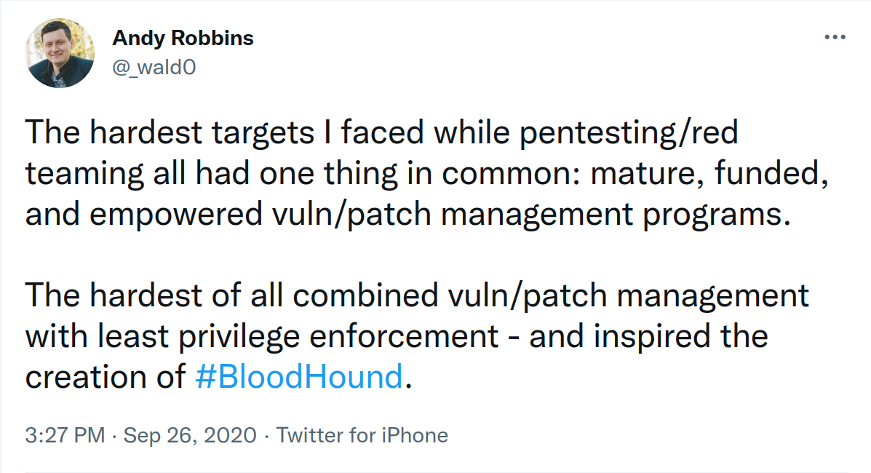This screenshot has width=871, height=473.
Task: Select the Sep 26, 2020 date
Action: (x=190, y=435)
